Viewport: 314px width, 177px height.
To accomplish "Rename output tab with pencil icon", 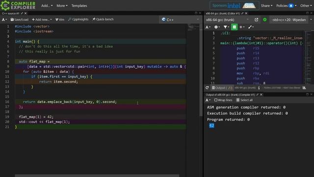I will 258,95.
